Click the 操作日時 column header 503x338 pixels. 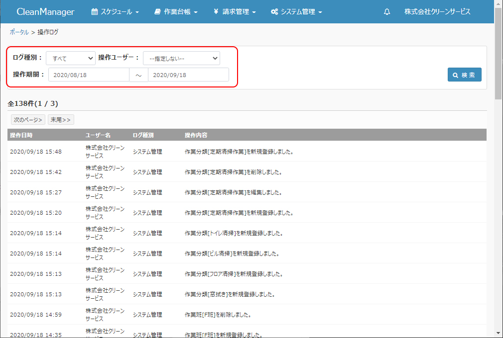pyautogui.click(x=21, y=135)
